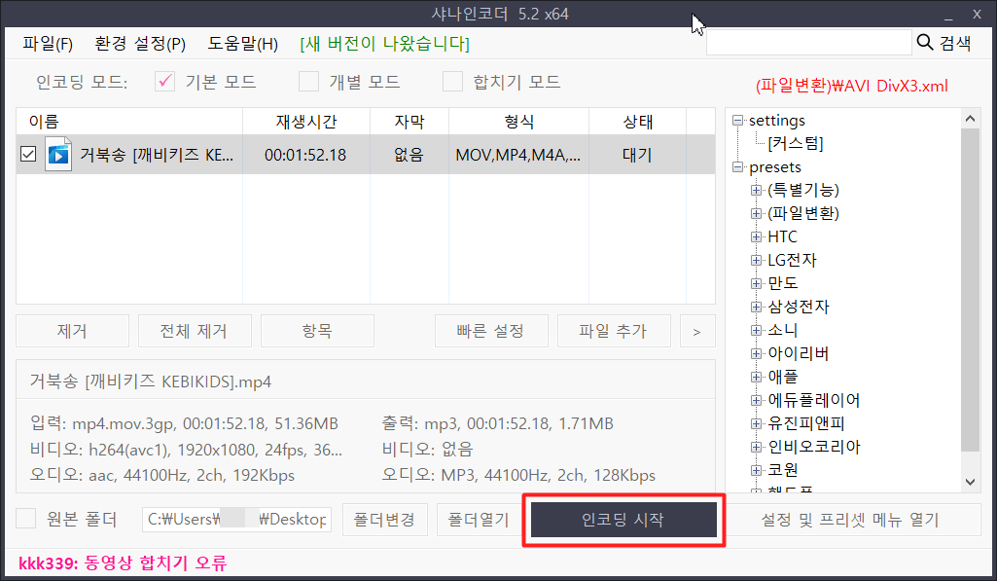Expand the 에듀플레이어 preset group
997x581 pixels.
[756, 400]
